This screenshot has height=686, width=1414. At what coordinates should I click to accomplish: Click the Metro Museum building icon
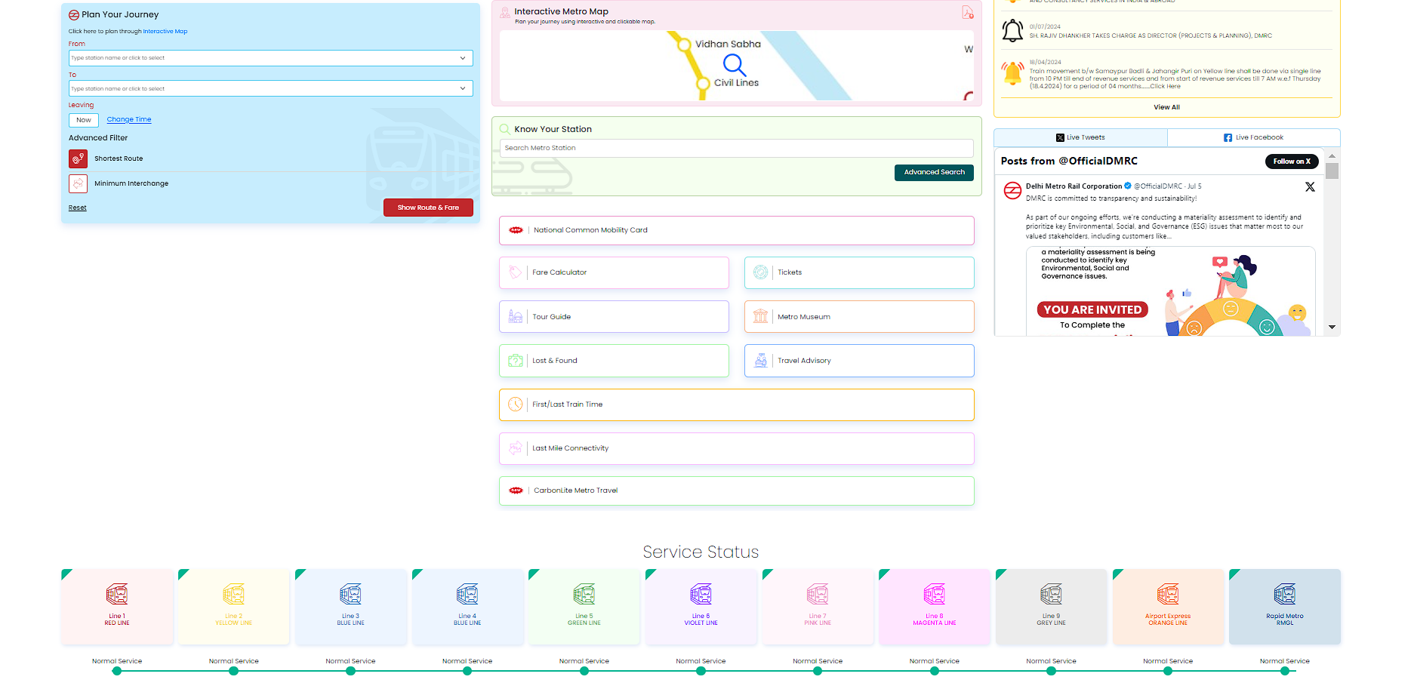(x=760, y=317)
